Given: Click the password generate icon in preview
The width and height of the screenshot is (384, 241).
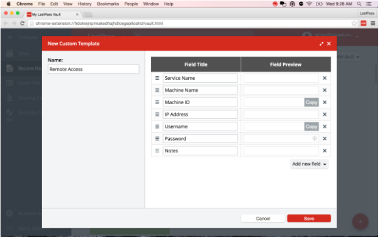Looking at the screenshot, I should coord(315,139).
